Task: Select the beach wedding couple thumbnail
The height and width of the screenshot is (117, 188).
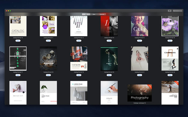Action: tap(170, 93)
